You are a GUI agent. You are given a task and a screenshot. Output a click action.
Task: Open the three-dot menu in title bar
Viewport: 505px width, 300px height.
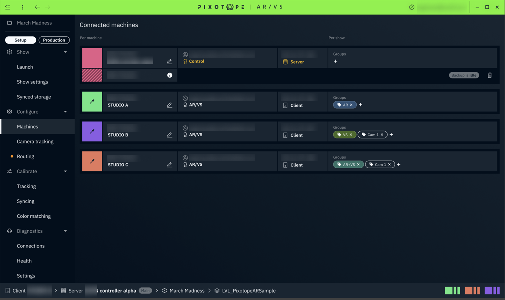coord(22,7)
